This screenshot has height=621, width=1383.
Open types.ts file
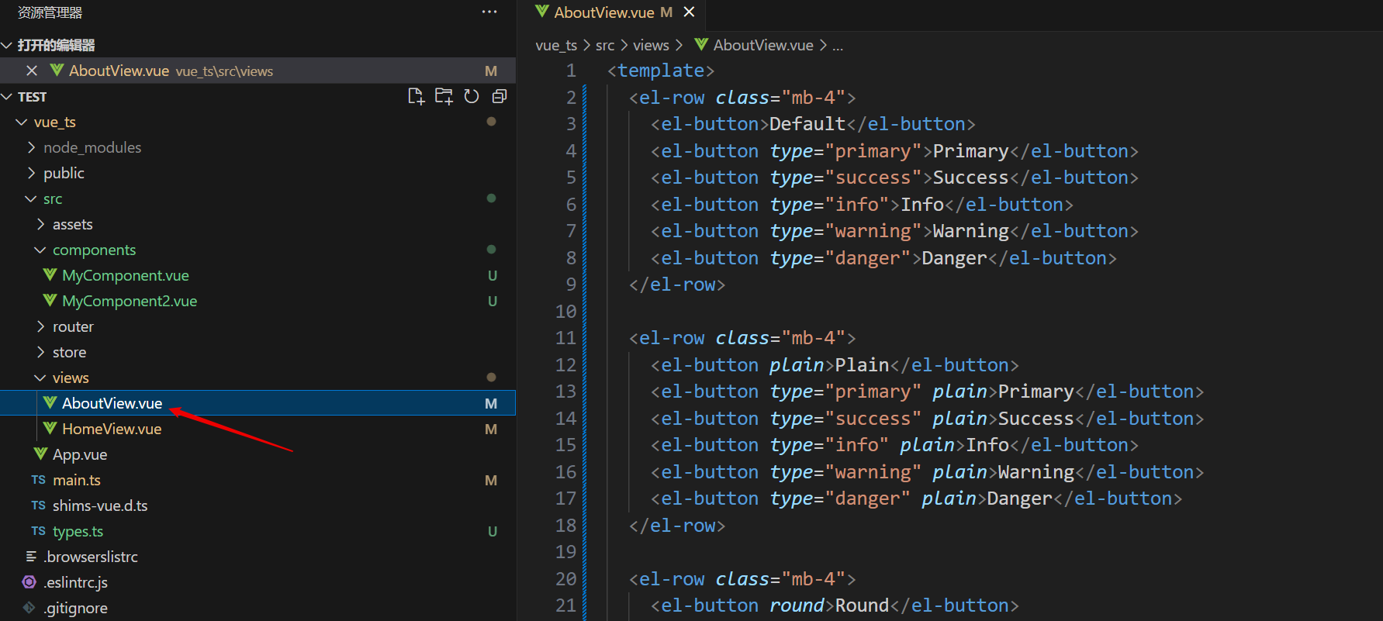pos(78,531)
